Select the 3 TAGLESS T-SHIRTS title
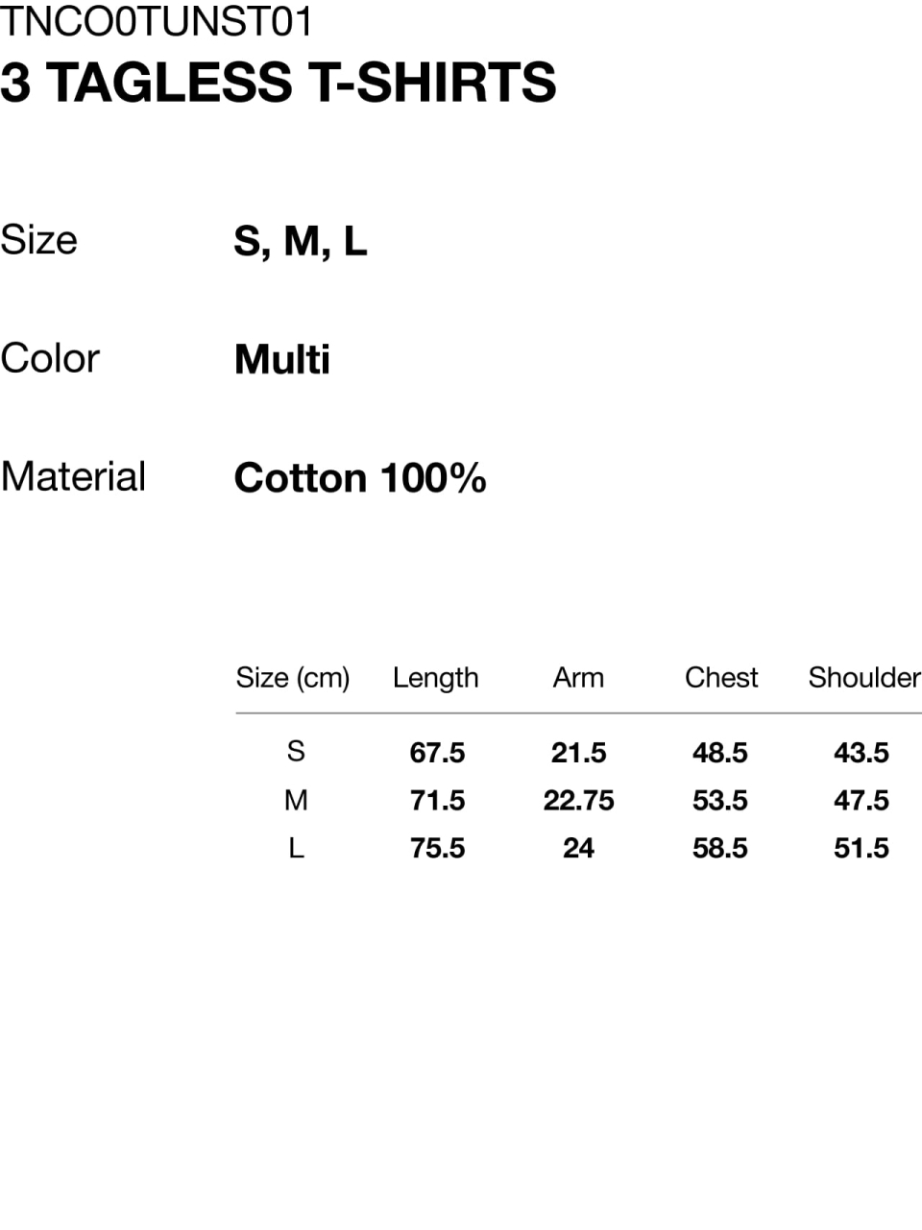 coord(279,82)
